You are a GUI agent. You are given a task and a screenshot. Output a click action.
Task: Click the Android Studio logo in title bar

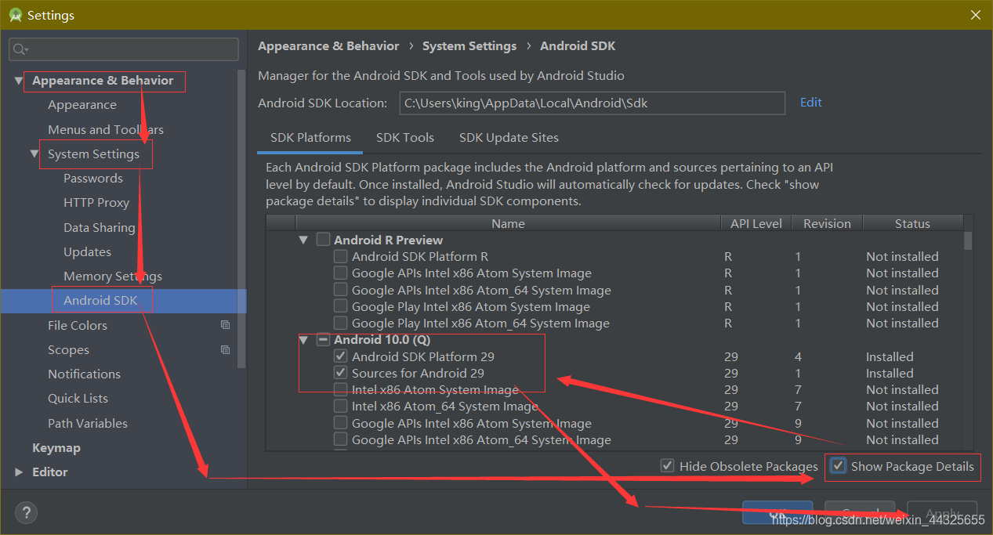[15, 15]
